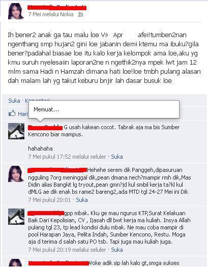Click the 'Memuat...' loading tooltip

pos(104,109)
